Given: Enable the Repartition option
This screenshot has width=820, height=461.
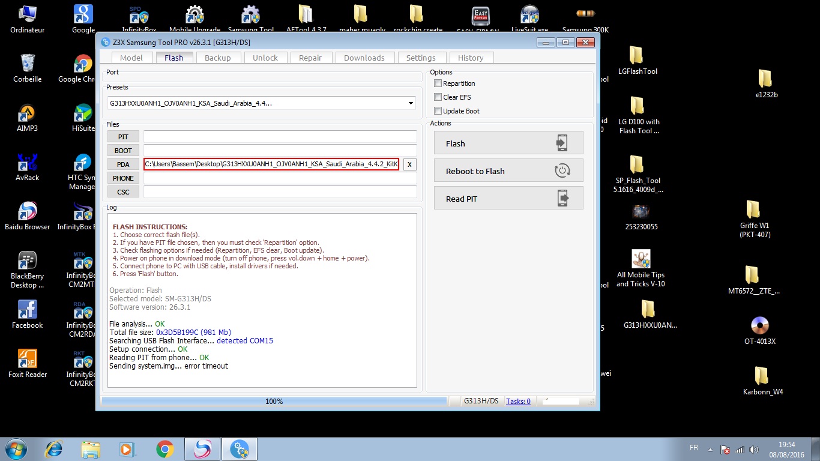Looking at the screenshot, I should tap(438, 83).
